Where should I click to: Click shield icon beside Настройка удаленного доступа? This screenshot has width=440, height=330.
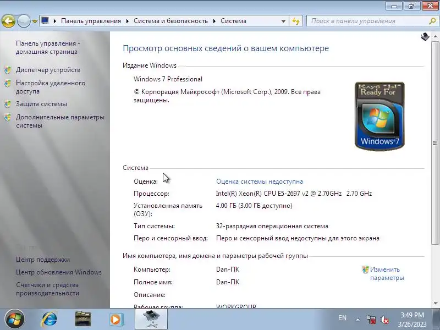[8, 84]
